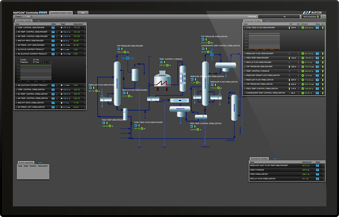339x217 pixels.
Task: Click the Absorber column in the diagram
Action: coord(233,108)
